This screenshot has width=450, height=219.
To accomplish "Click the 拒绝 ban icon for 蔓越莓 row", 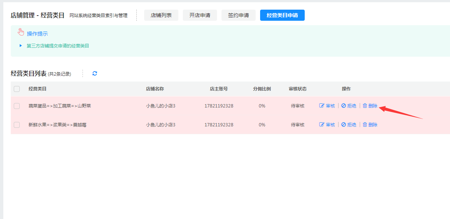I will coord(344,125).
